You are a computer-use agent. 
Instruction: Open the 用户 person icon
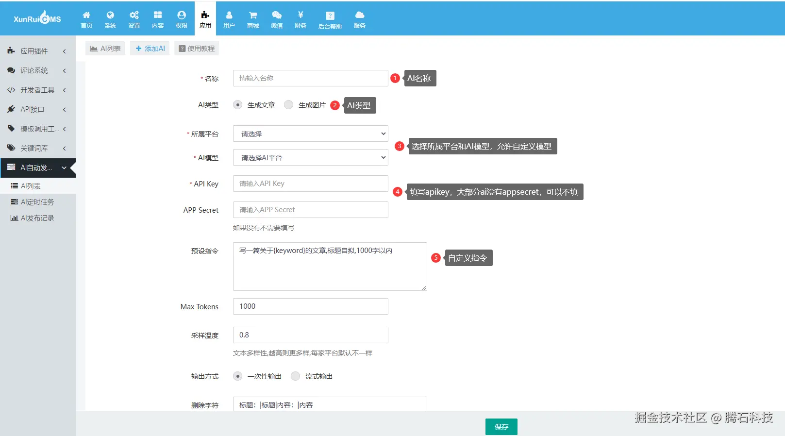click(x=229, y=15)
